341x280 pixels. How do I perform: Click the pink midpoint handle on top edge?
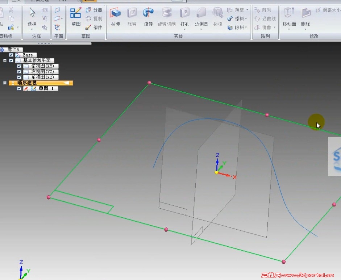coord(267,115)
